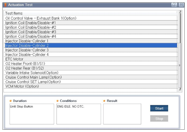187x132 pixels.
Task: Click the Start button
Action: (x=159, y=108)
